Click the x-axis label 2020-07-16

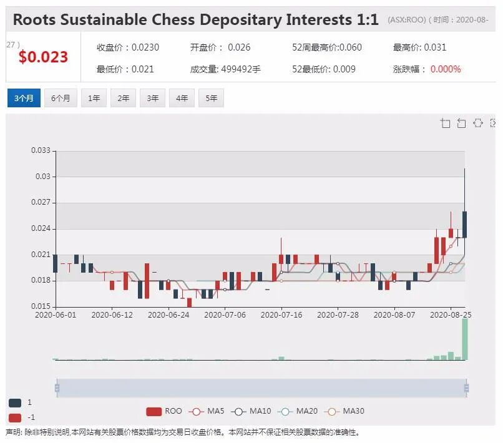281,315
